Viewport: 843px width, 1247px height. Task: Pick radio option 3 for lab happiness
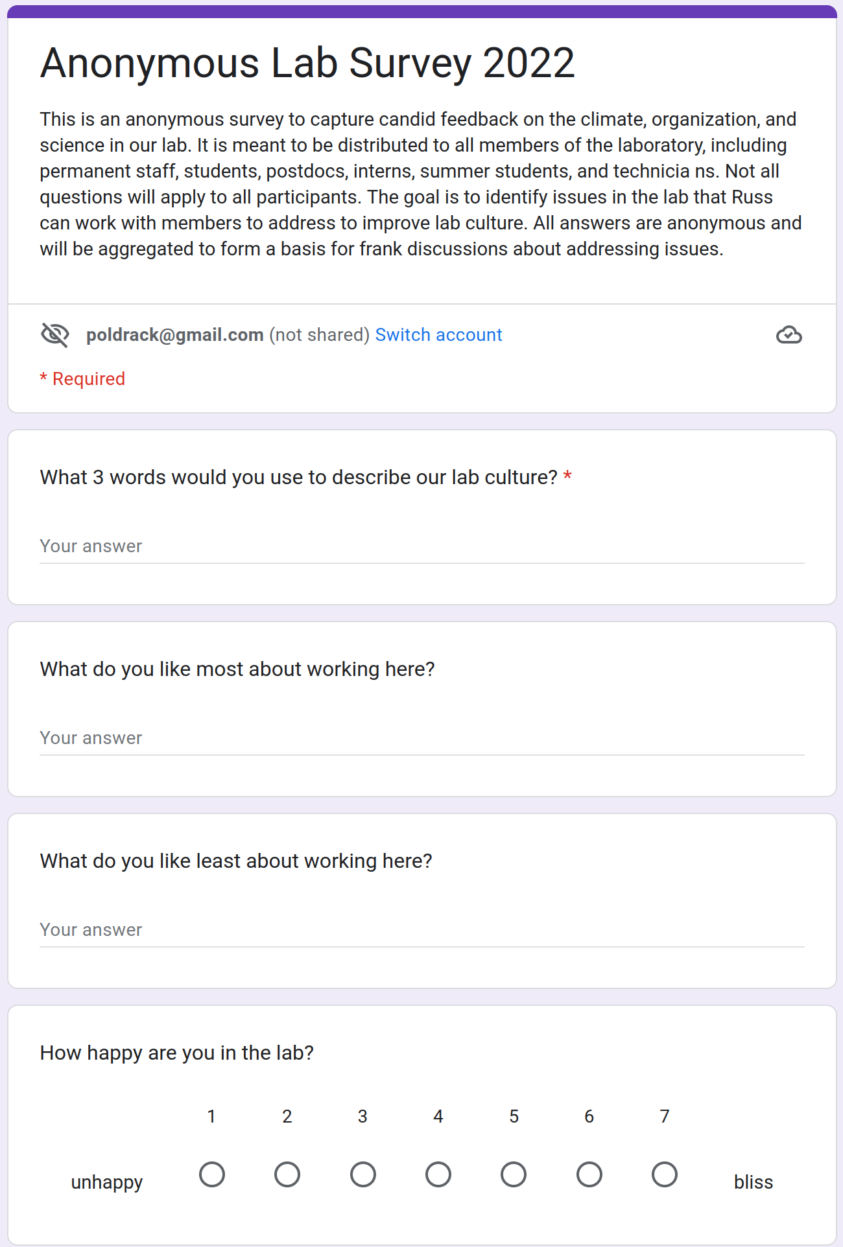(363, 1174)
